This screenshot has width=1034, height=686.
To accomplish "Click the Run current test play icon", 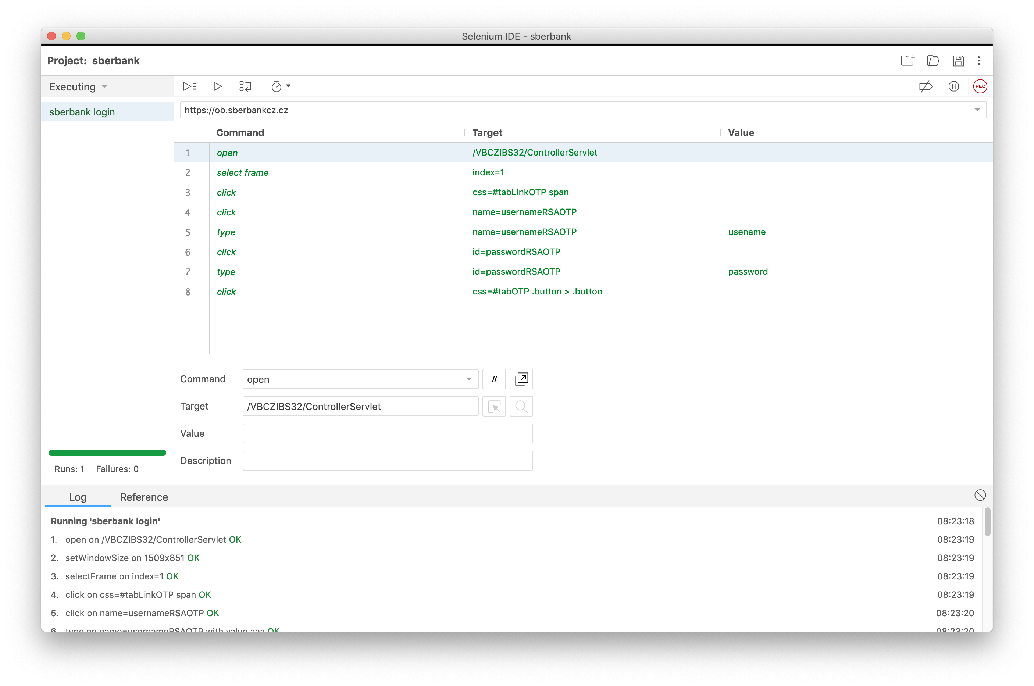I will pos(217,86).
